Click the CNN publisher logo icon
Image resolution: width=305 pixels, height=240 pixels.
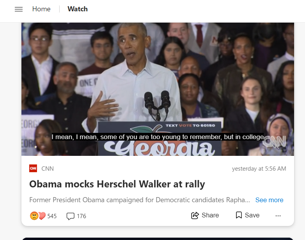(x=33, y=168)
